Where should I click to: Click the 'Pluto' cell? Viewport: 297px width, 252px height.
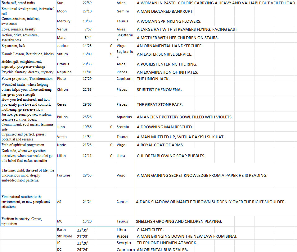pyautogui.click(x=66, y=79)
